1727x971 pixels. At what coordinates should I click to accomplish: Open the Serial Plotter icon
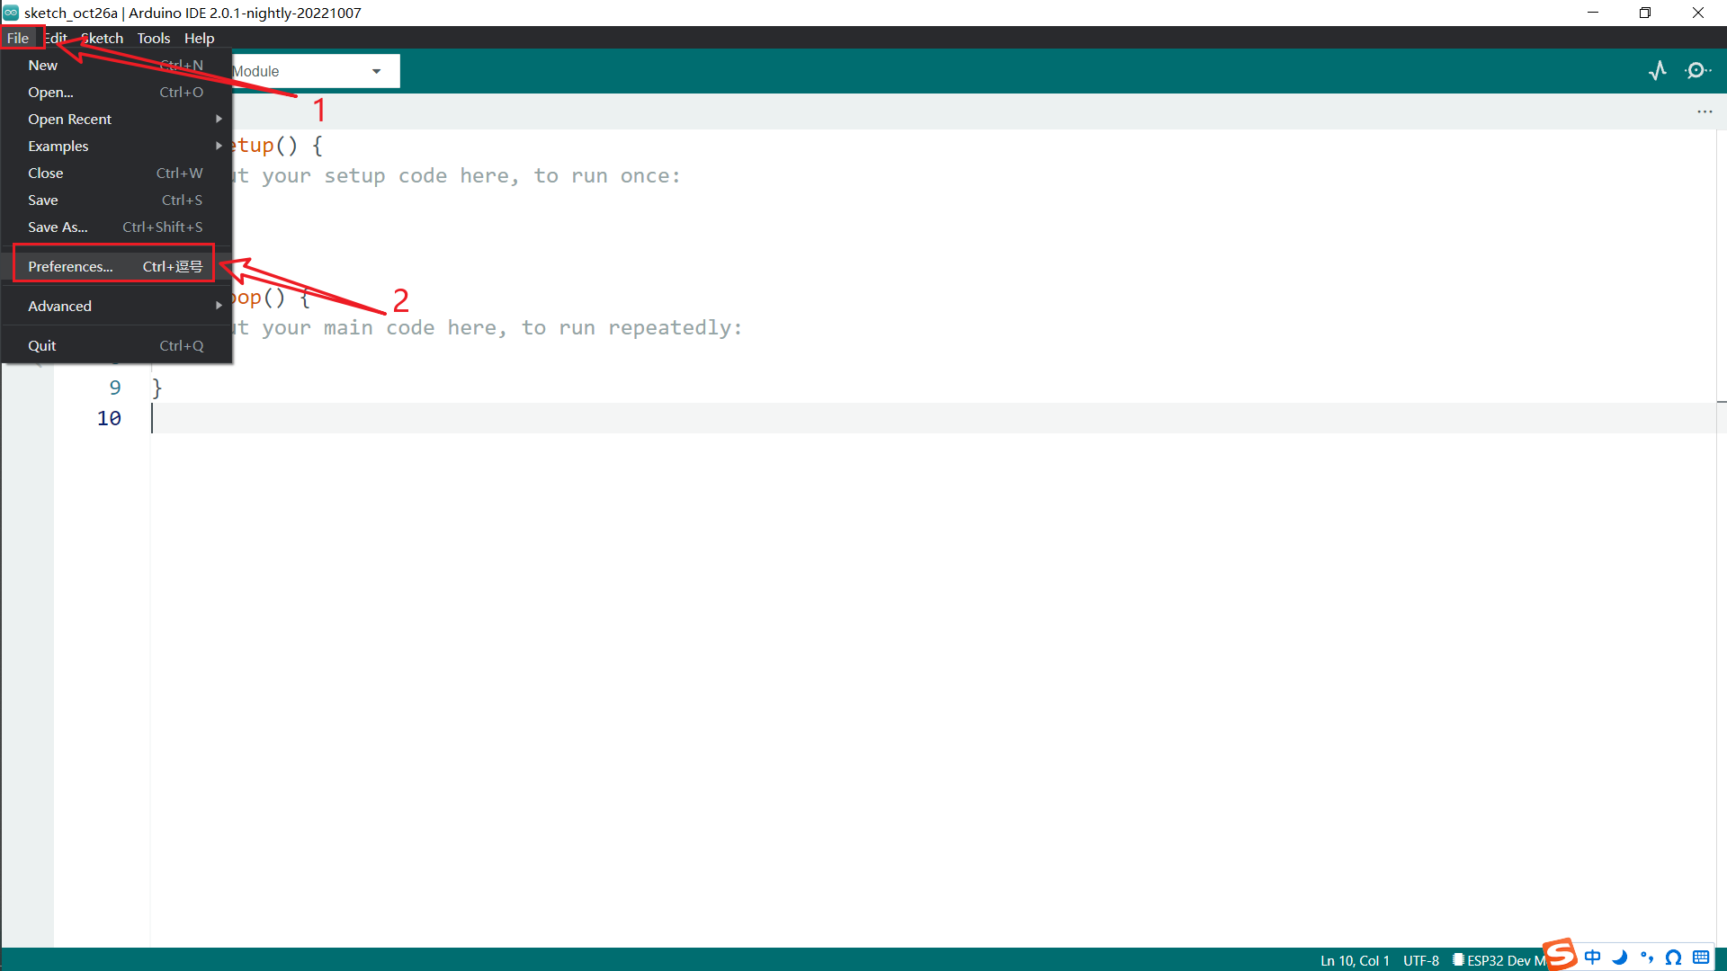(x=1658, y=70)
